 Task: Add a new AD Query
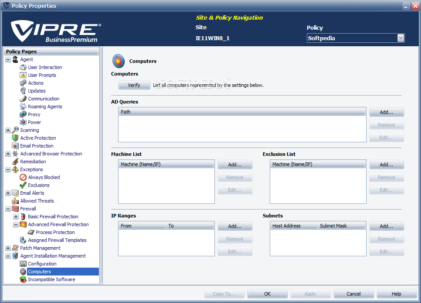pos(387,112)
